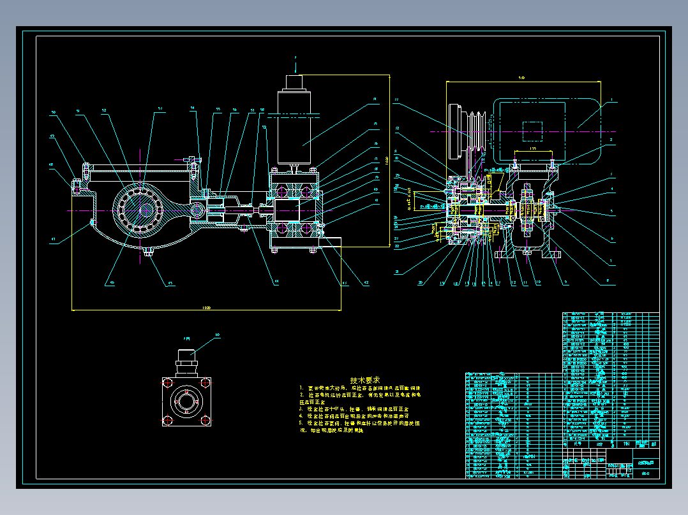Select technical requirement line numbered 3
The width and height of the screenshot is (688, 515).
(354, 409)
